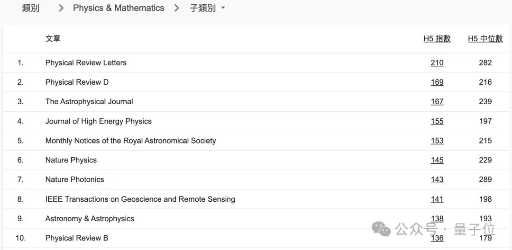
Task: Select the Physical Review D title
Action: click(77, 82)
